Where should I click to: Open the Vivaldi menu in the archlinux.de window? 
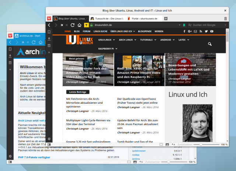tap(10, 36)
